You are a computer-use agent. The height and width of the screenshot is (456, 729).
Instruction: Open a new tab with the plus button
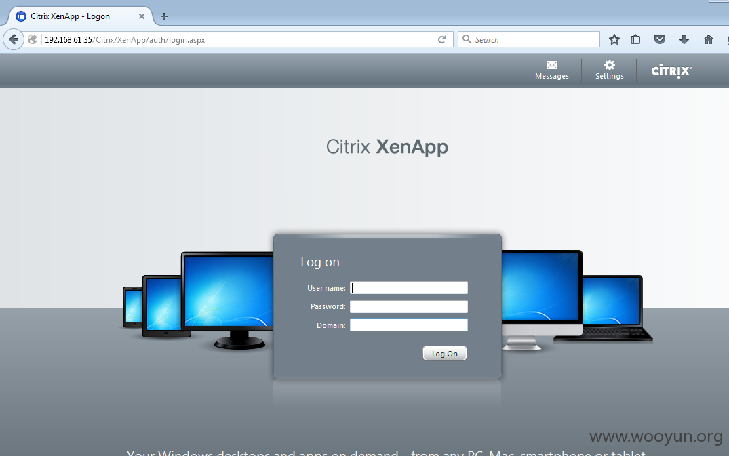coord(164,16)
